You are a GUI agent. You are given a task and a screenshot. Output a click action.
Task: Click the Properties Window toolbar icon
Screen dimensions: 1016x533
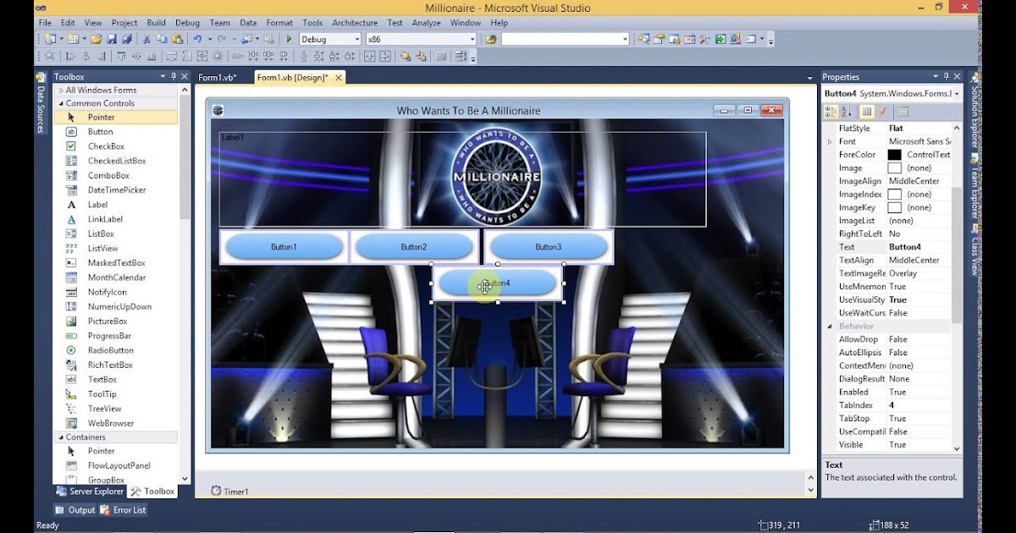click(659, 39)
